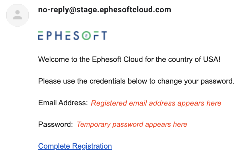Click the first letter E of Ephesoft logo
251x158 pixels.
pos(40,35)
